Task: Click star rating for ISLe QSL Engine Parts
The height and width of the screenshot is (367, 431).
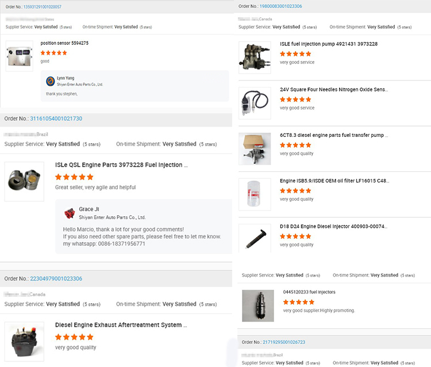Action: click(x=74, y=177)
